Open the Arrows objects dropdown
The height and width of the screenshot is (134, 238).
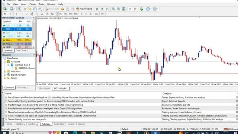pyautogui.click(x=55, y=14)
